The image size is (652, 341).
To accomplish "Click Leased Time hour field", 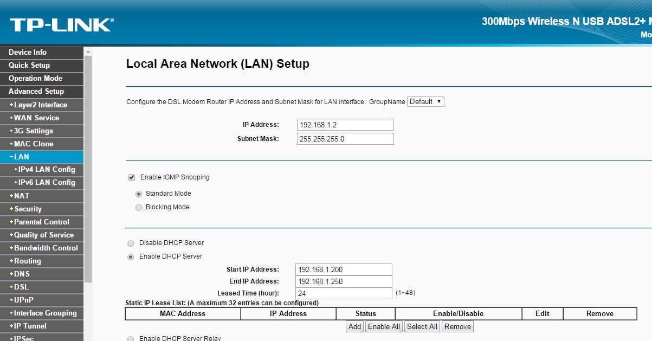I will [344, 293].
